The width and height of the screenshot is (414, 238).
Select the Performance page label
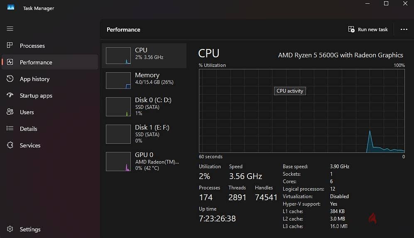[x=36, y=62]
